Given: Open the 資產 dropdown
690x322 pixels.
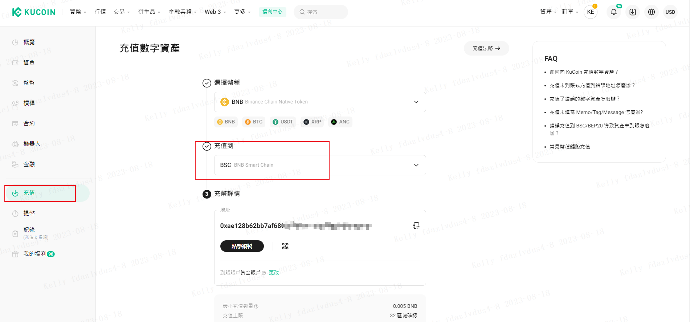Looking at the screenshot, I should coord(548,12).
